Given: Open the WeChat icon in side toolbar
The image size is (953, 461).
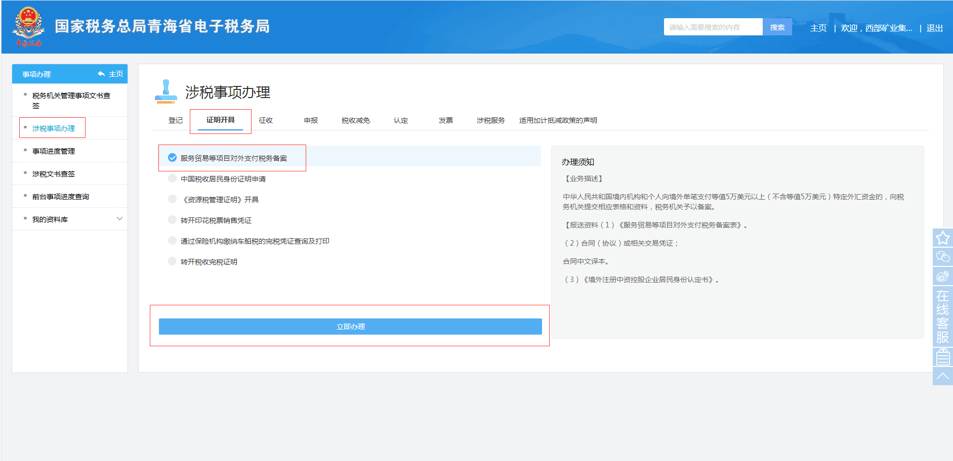Looking at the screenshot, I should pos(942,257).
